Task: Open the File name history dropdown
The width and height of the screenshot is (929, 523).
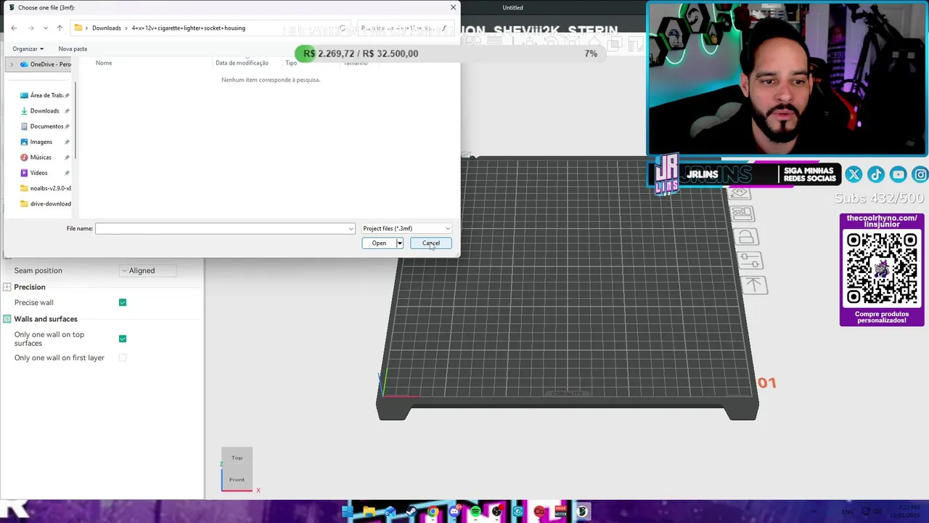Action: tap(351, 228)
